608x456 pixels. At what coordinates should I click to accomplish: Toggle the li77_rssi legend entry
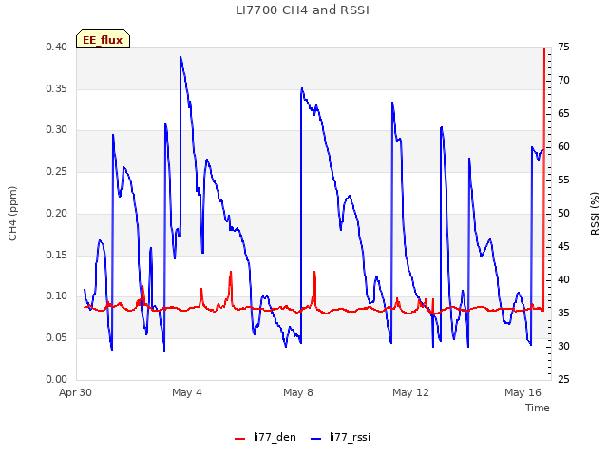[x=340, y=437]
